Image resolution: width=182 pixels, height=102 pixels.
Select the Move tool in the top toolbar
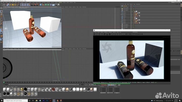pyautogui.click(x=10, y=5)
